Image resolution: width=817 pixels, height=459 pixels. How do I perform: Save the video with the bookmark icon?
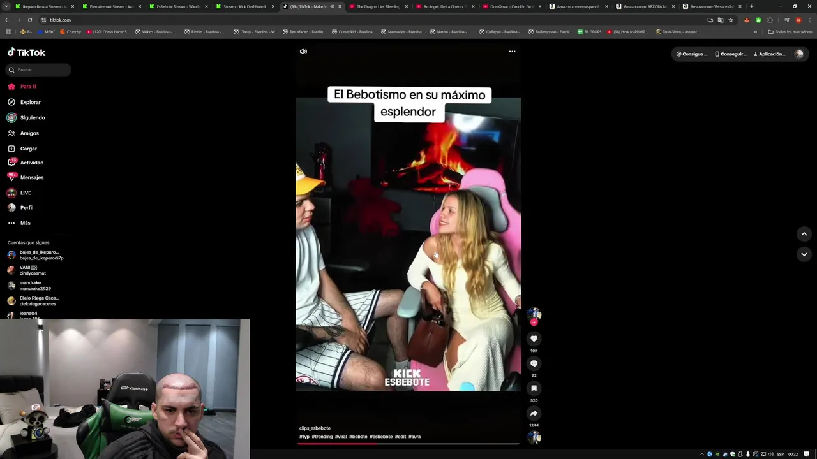(534, 388)
